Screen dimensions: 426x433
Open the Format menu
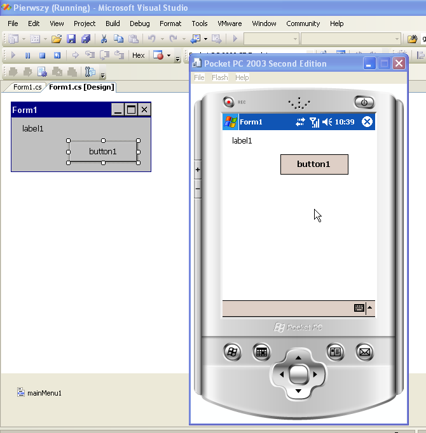coord(170,23)
